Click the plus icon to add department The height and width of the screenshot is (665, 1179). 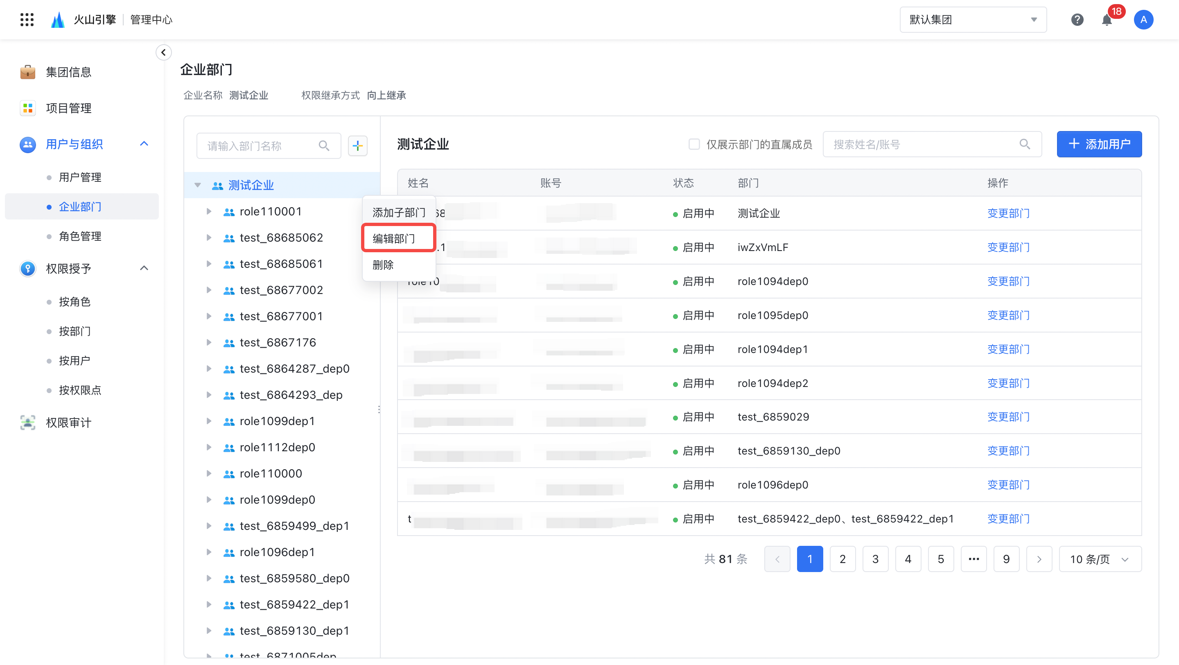(x=357, y=145)
